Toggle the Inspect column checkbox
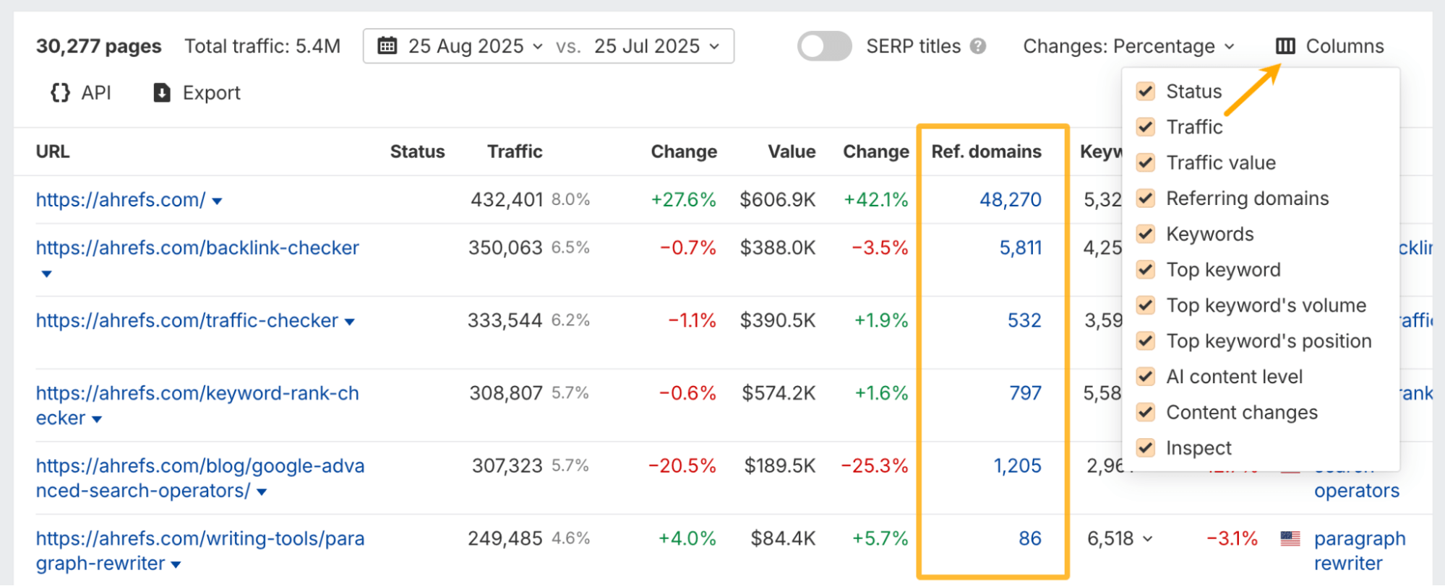 (x=1145, y=448)
